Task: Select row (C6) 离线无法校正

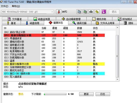Action: [54, 70]
